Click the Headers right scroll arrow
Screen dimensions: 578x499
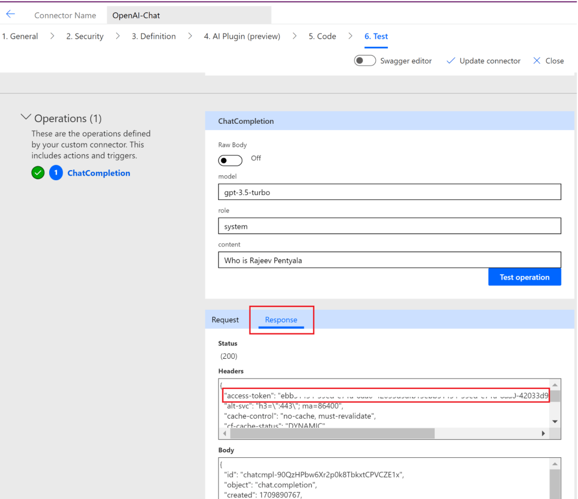(544, 433)
